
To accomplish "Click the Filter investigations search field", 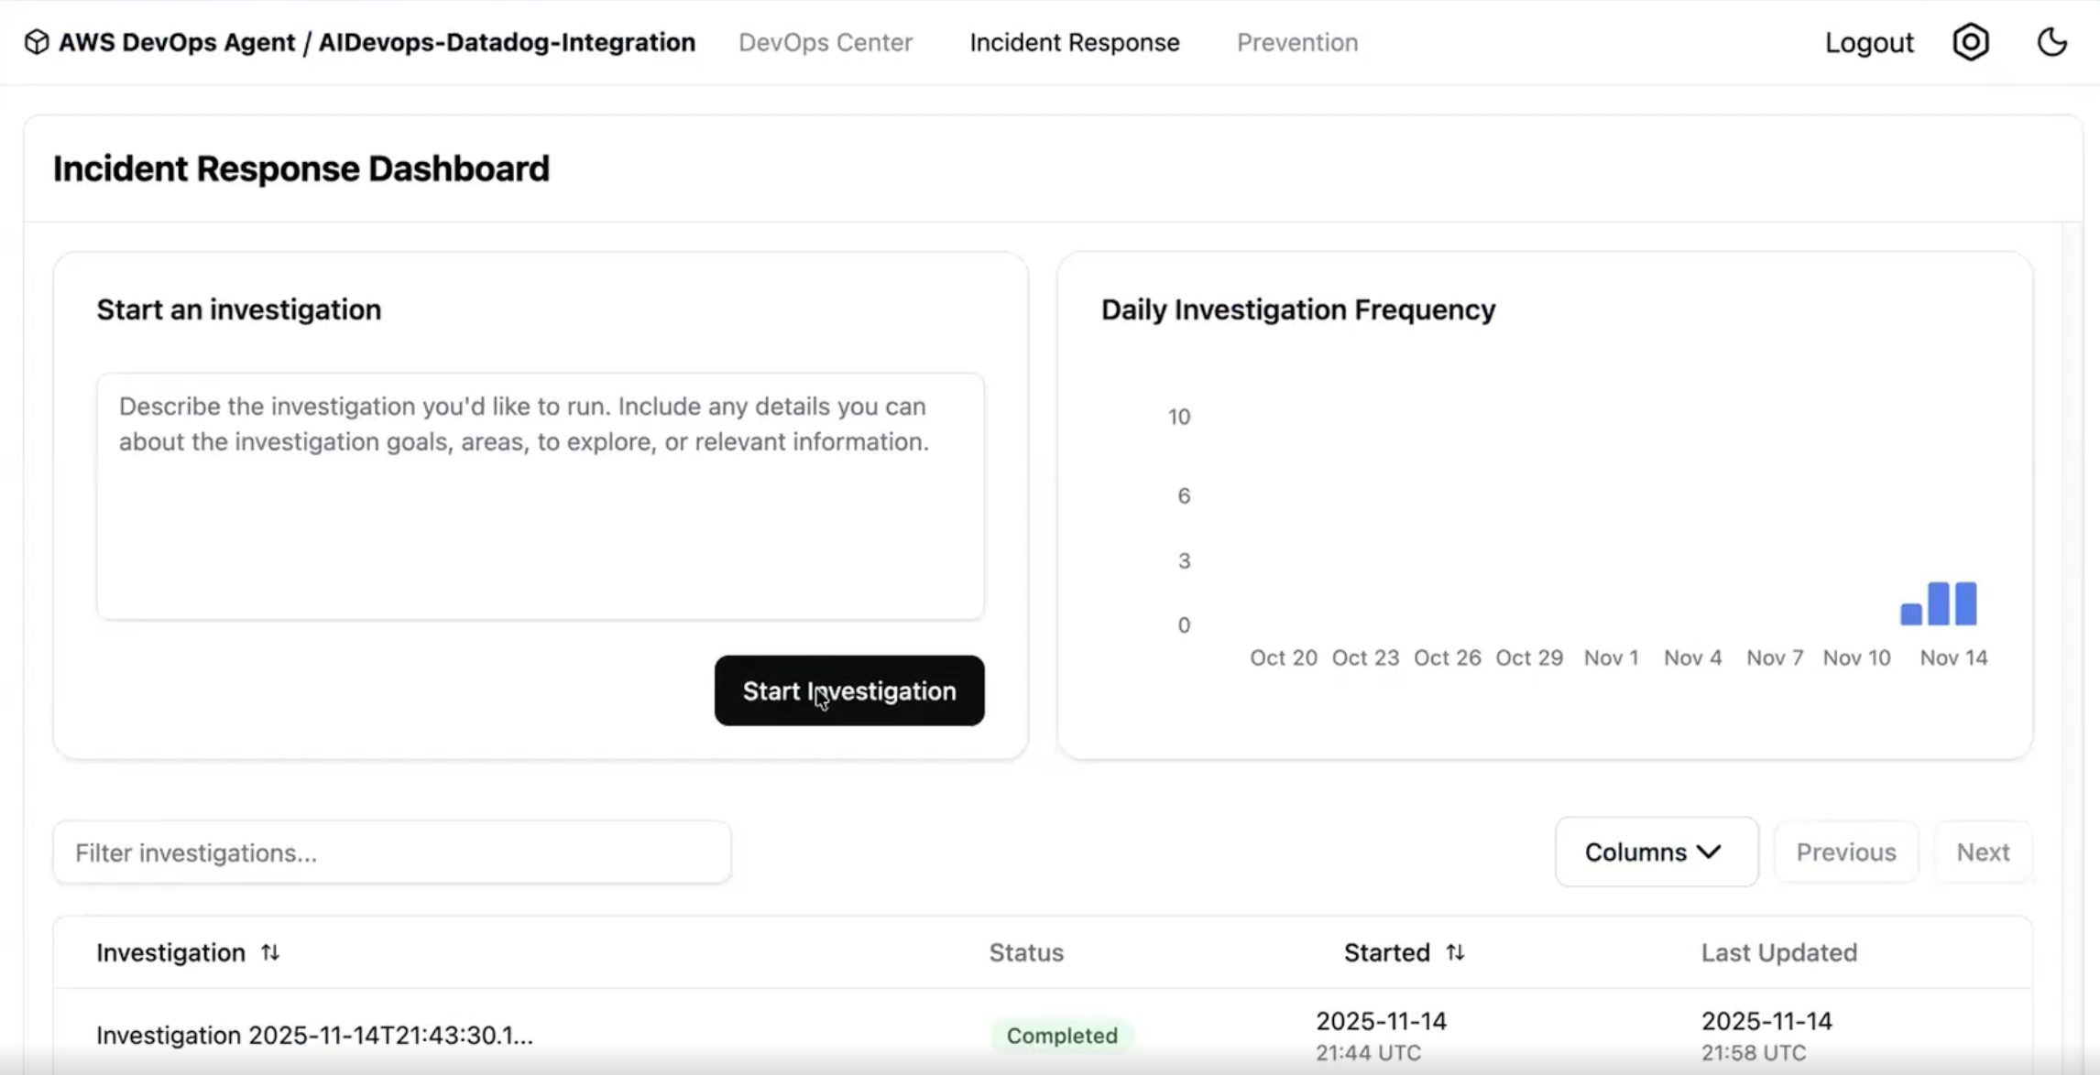I will 392,852.
